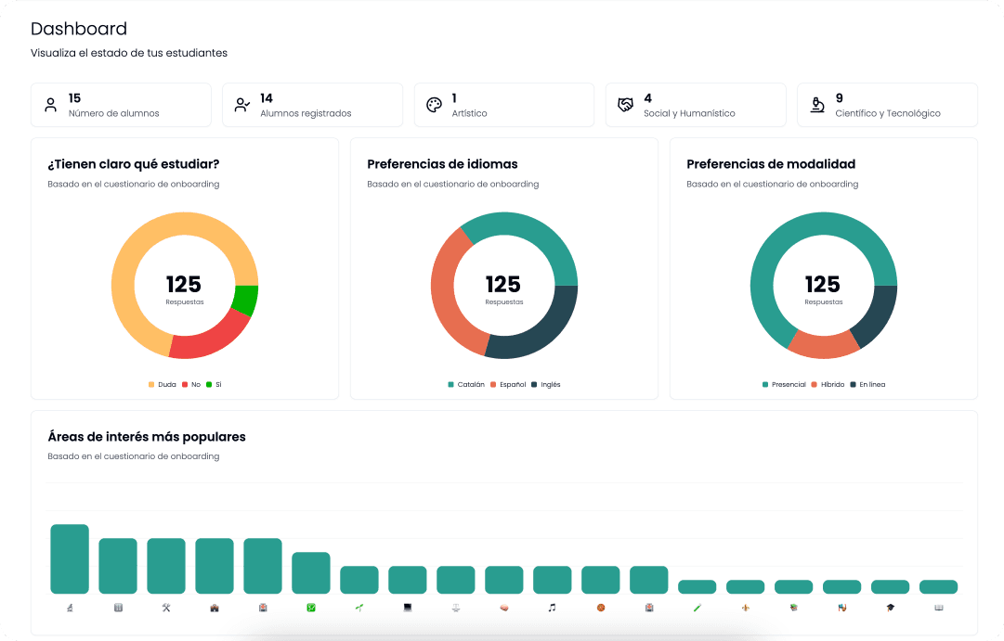The height and width of the screenshot is (641, 1004).
Task: Click the 'Visualiza el estado de tus estudiantes' subtitle
Action: [129, 53]
